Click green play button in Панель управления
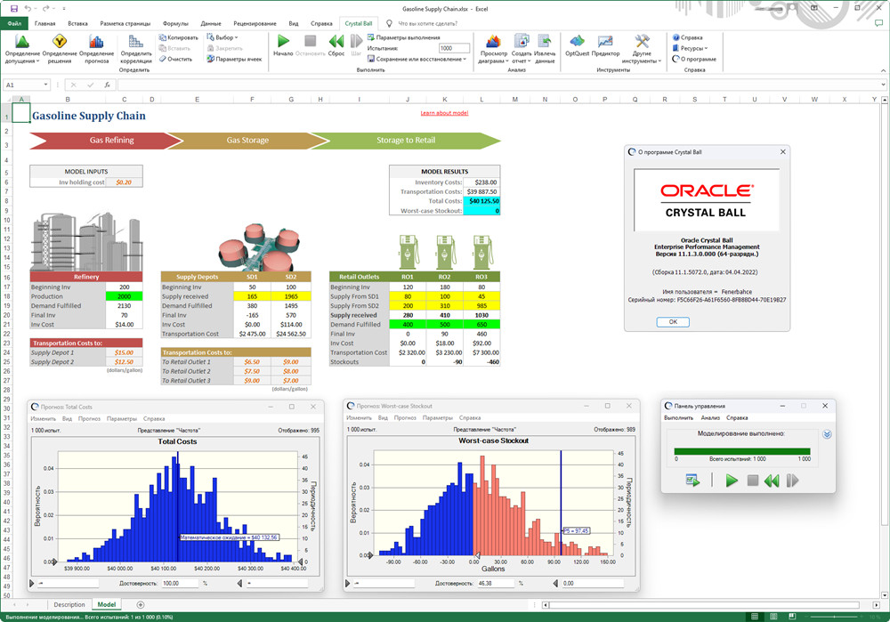 click(x=732, y=481)
